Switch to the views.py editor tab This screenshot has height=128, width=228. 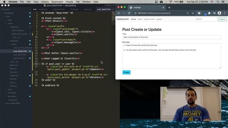click(88, 9)
